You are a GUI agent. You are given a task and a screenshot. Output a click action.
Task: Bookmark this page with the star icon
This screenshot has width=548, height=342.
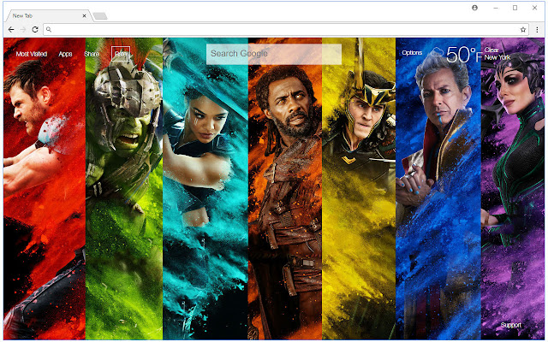(x=523, y=30)
